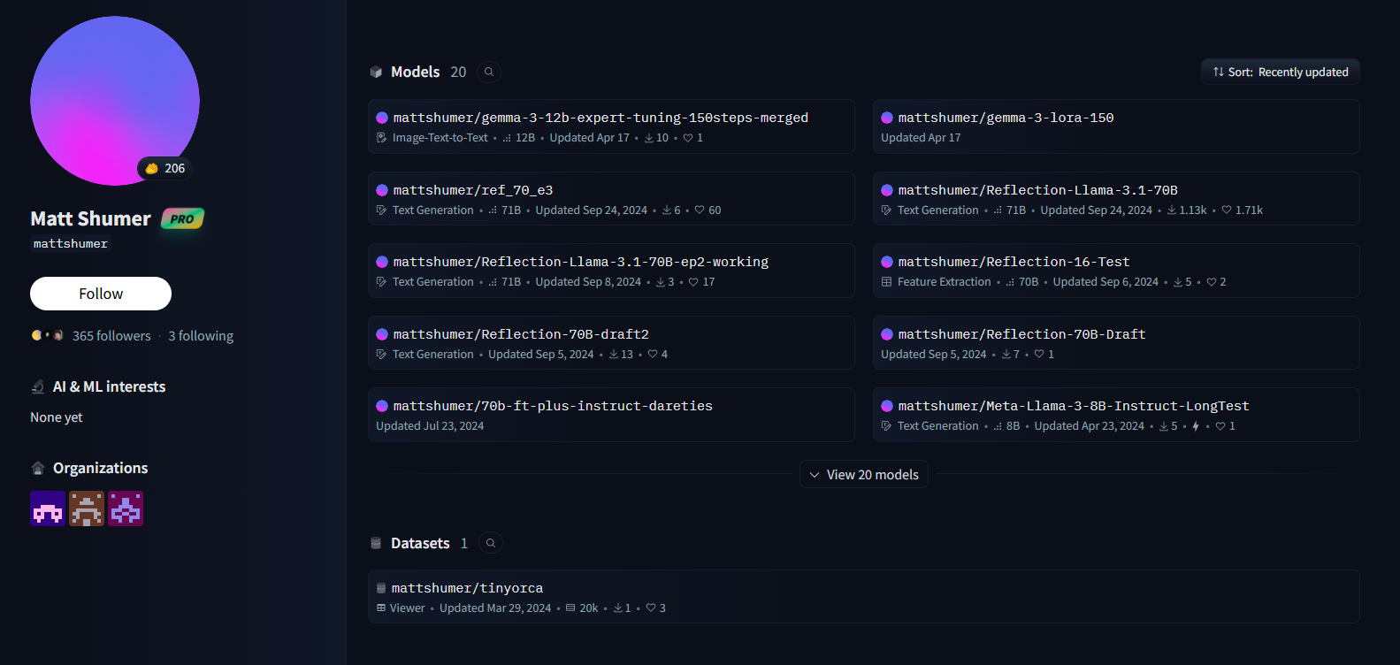Click the AI & ML interests heading icon
The image size is (1400, 665).
38,386
